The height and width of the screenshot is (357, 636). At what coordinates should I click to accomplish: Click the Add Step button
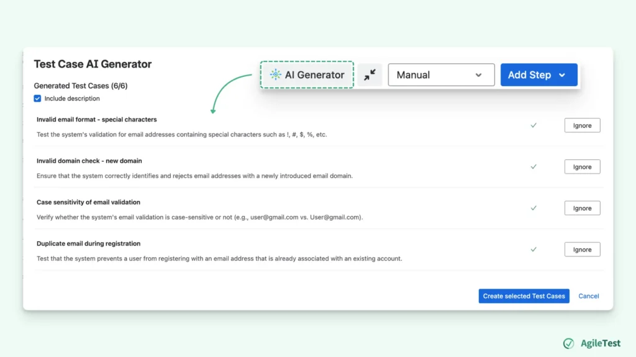pyautogui.click(x=538, y=75)
